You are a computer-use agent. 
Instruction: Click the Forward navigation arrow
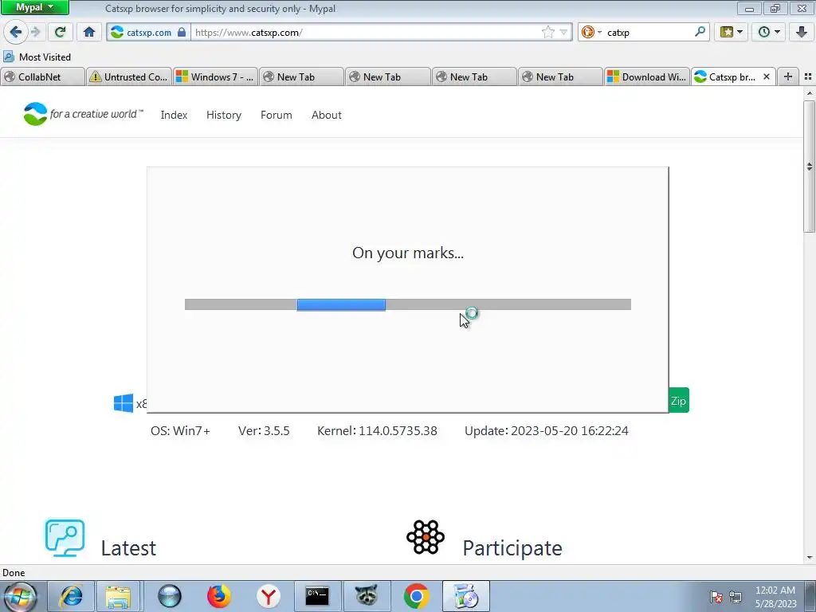pos(36,32)
